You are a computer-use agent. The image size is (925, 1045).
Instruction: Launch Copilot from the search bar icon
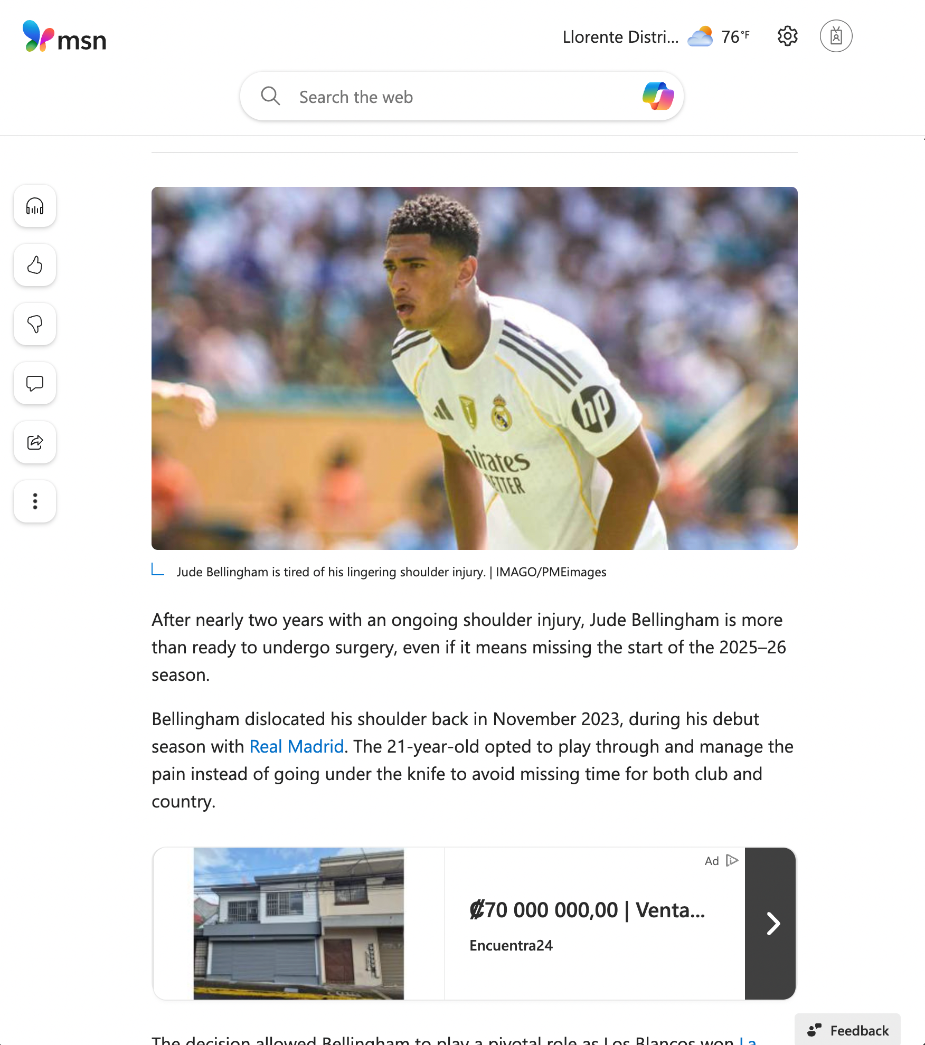click(658, 96)
